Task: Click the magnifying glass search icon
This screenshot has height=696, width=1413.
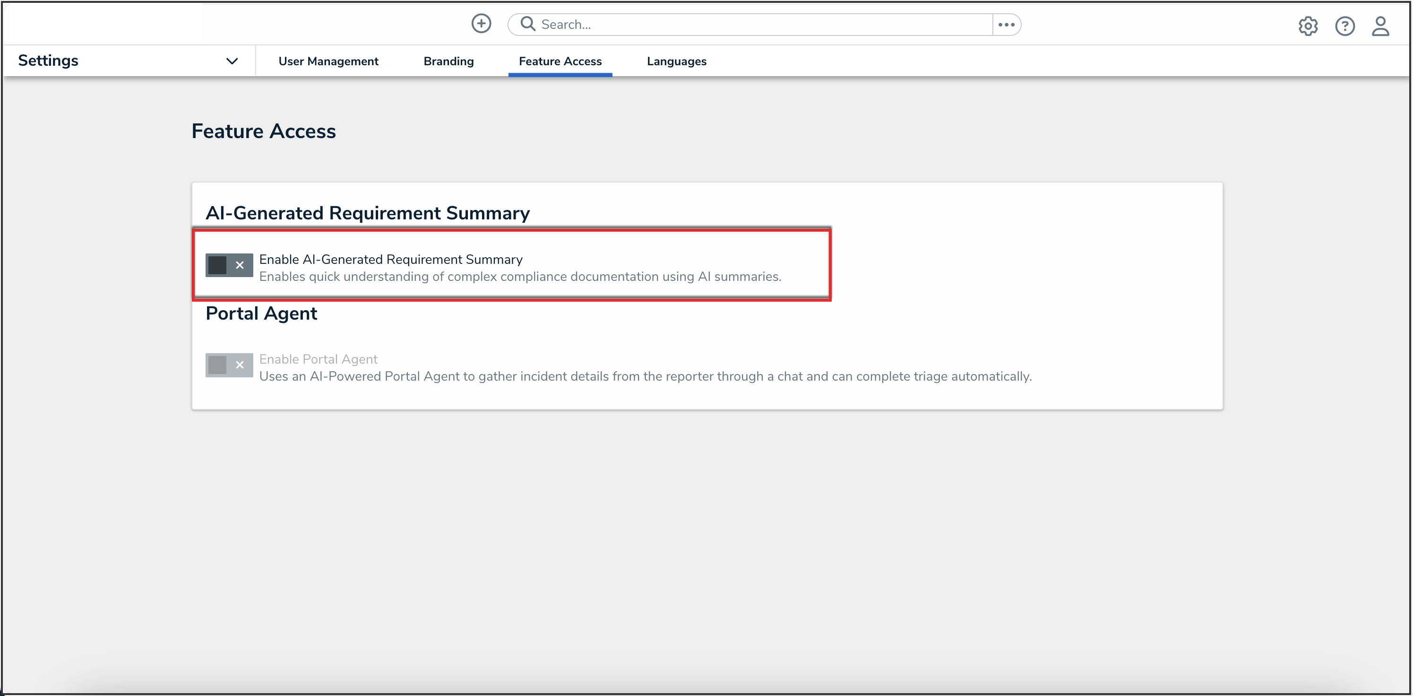Action: click(x=528, y=24)
